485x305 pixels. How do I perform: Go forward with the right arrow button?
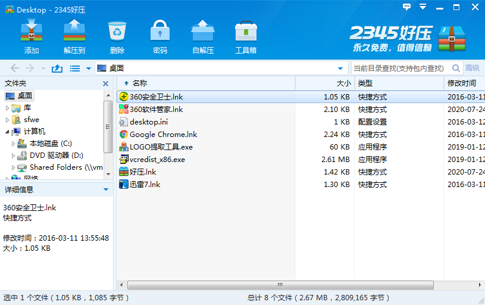coord(30,68)
